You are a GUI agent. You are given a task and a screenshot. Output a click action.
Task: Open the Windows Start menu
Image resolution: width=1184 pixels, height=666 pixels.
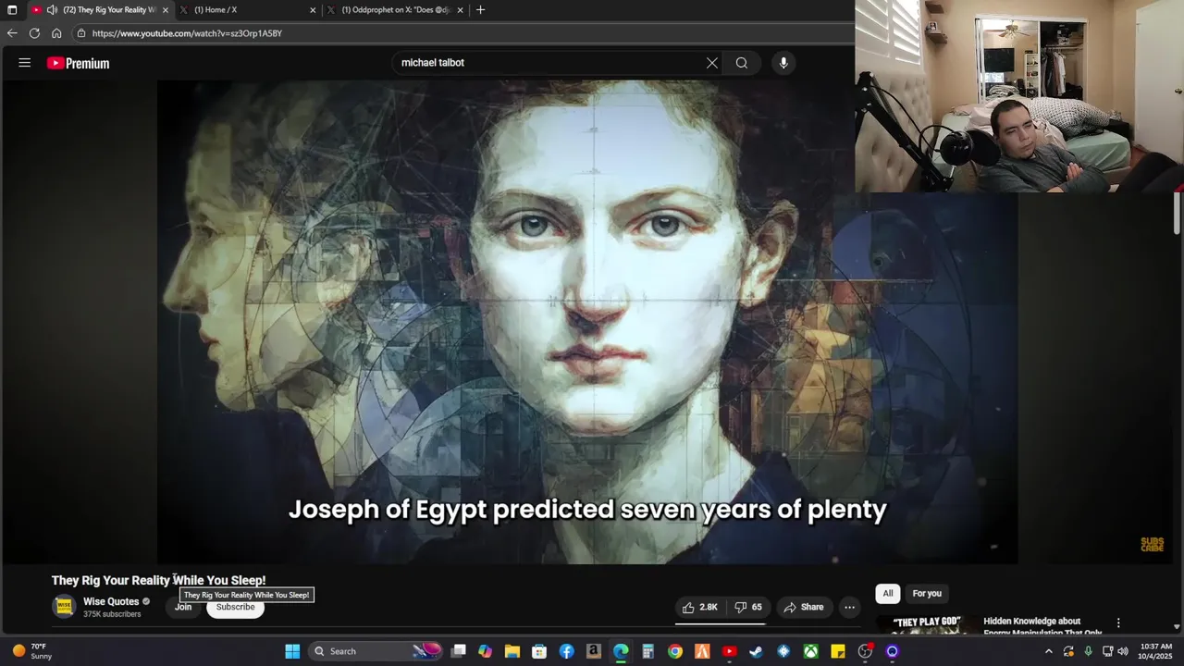[x=292, y=651]
